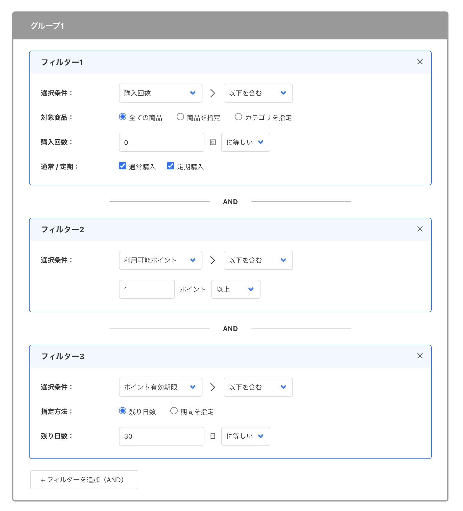
Task: Open the 以下を含む dropdown in フィルター3
Action: click(x=258, y=387)
